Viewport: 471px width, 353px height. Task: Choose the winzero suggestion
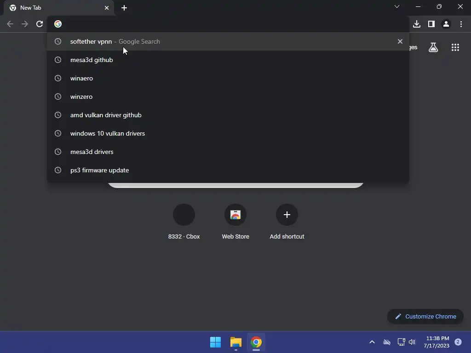[x=228, y=97]
